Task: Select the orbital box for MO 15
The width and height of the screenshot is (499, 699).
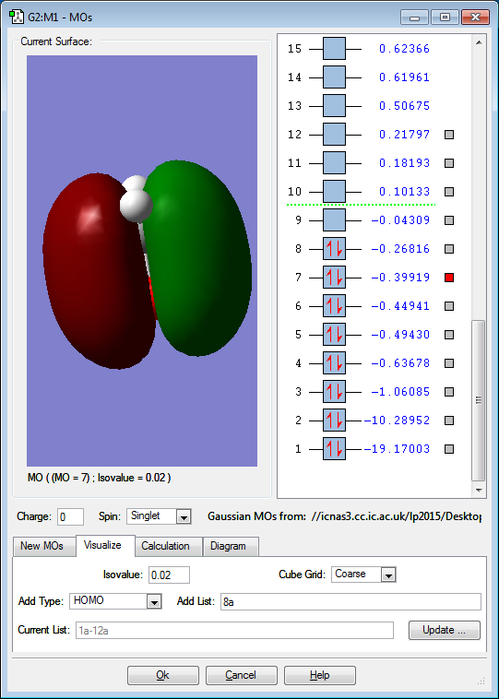Action: point(334,49)
